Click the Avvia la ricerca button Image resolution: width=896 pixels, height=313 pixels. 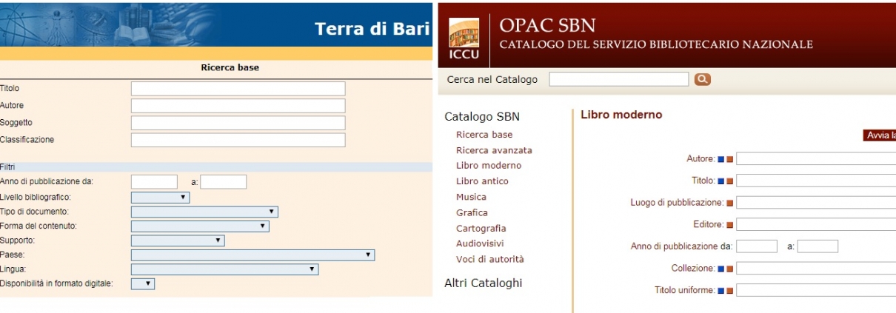(880, 135)
